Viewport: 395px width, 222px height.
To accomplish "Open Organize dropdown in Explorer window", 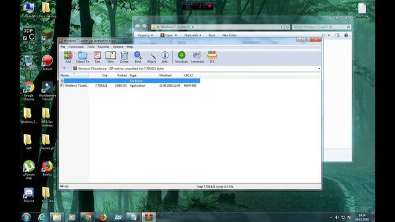I will [x=146, y=35].
